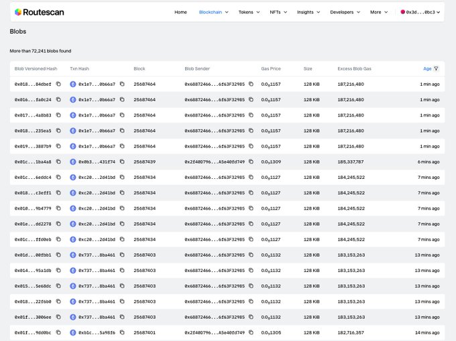Copy blob hash 0x016...fa0c24
456x341 pixels.
coord(58,100)
